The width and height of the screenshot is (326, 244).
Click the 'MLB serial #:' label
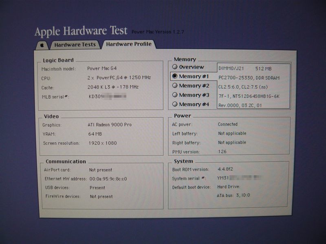[55, 97]
